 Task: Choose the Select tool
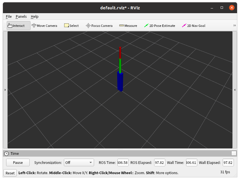71,26
